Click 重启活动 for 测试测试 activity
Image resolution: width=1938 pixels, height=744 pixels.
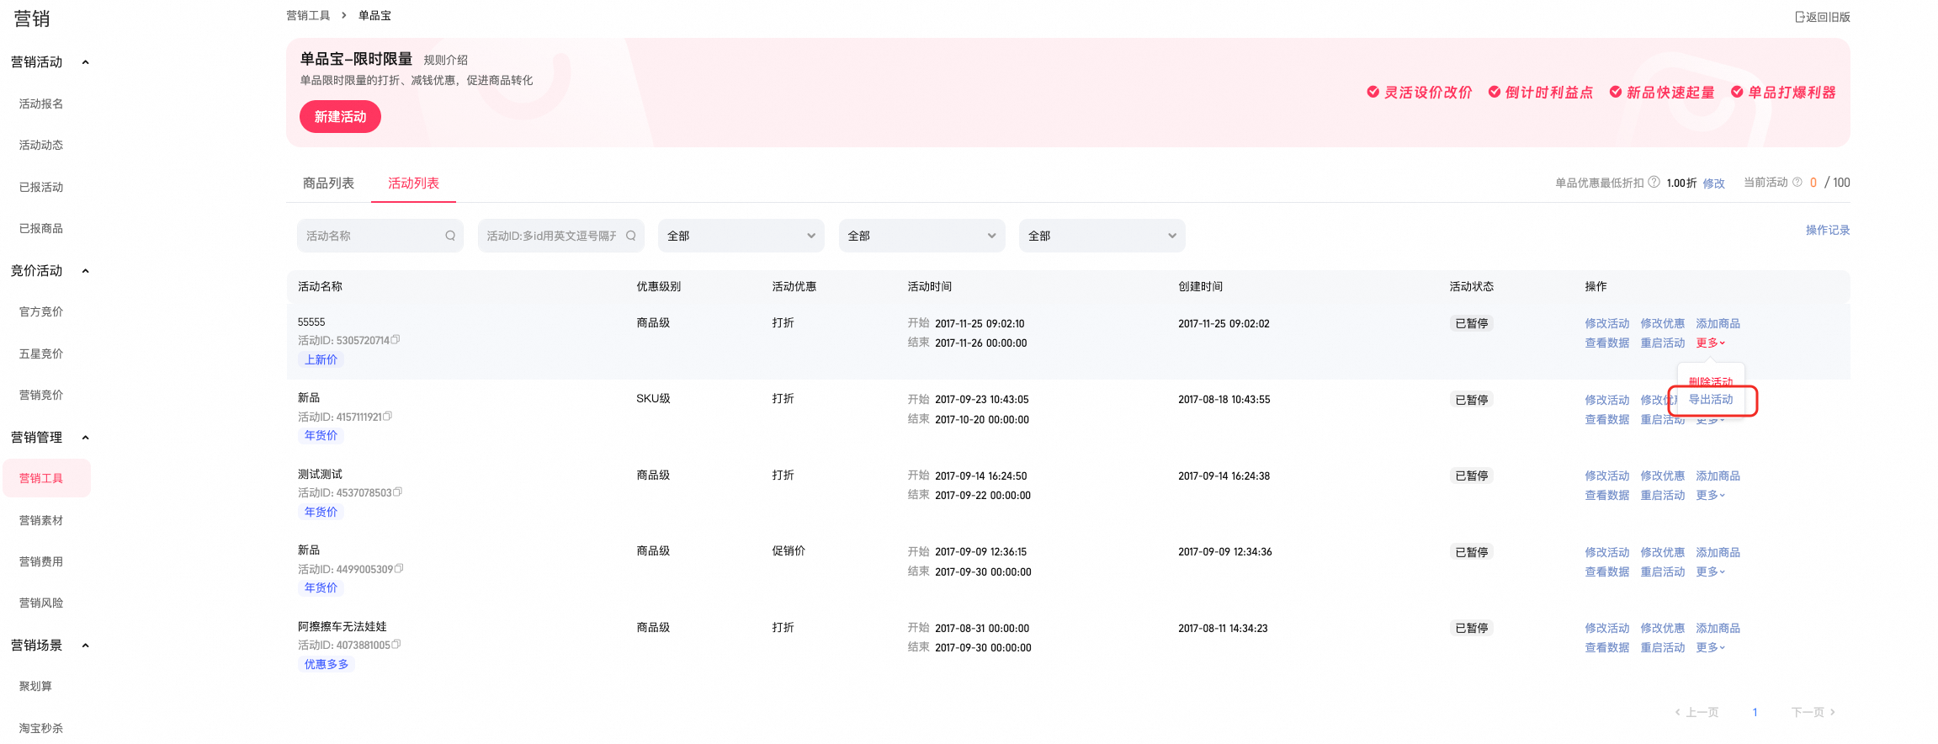point(1663,495)
